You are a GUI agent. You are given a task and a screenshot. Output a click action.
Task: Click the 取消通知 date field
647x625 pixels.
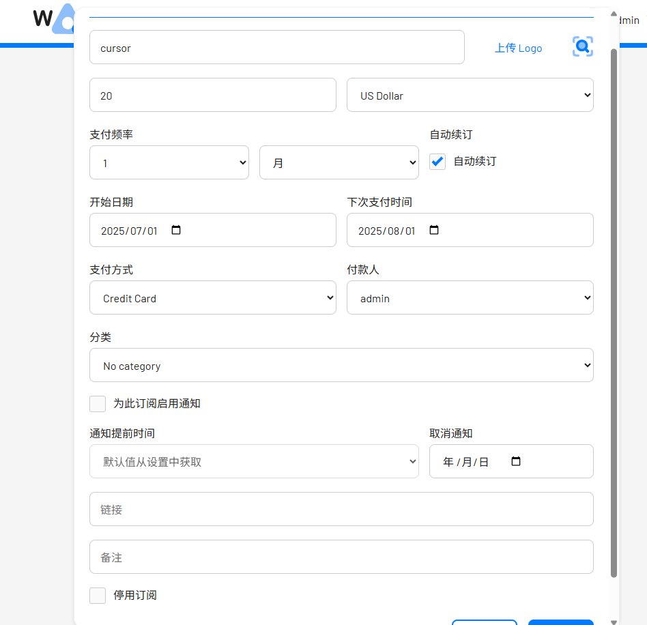[511, 461]
